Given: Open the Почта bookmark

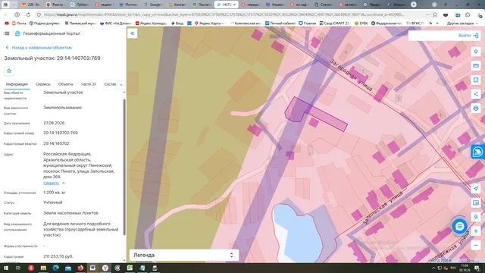Looking at the screenshot, I should (x=19, y=24).
